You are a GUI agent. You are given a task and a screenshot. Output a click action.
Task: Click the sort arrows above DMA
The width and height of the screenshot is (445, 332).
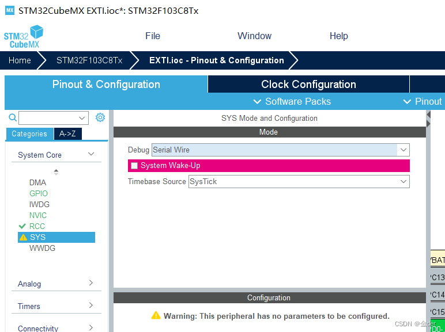click(x=56, y=172)
